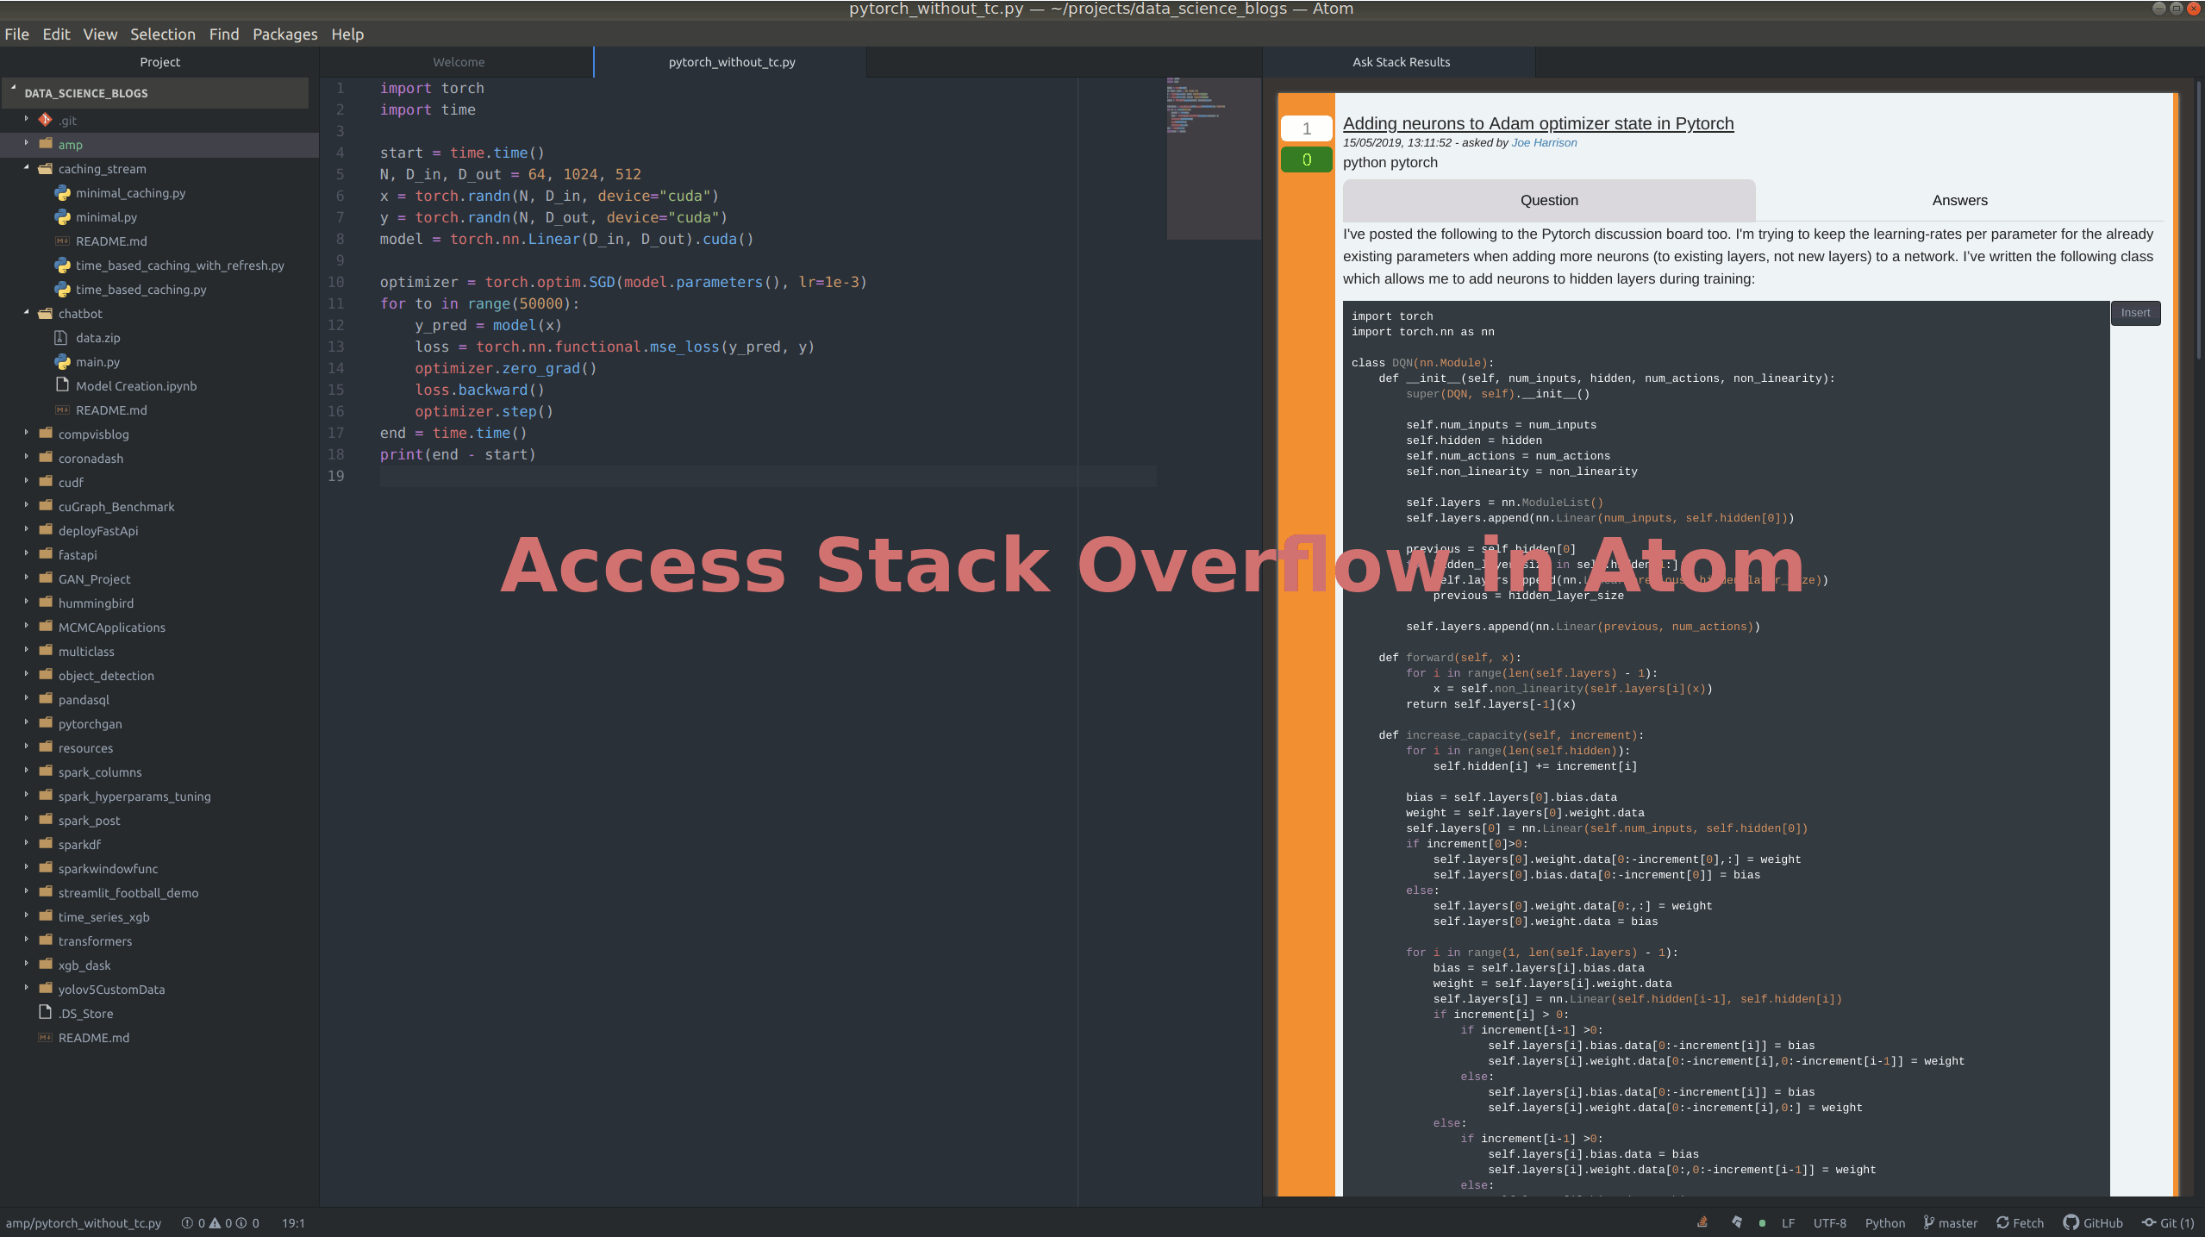Viewport: 2205px width, 1237px height.
Task: Click the Python grammar selector
Action: coord(1885,1223)
